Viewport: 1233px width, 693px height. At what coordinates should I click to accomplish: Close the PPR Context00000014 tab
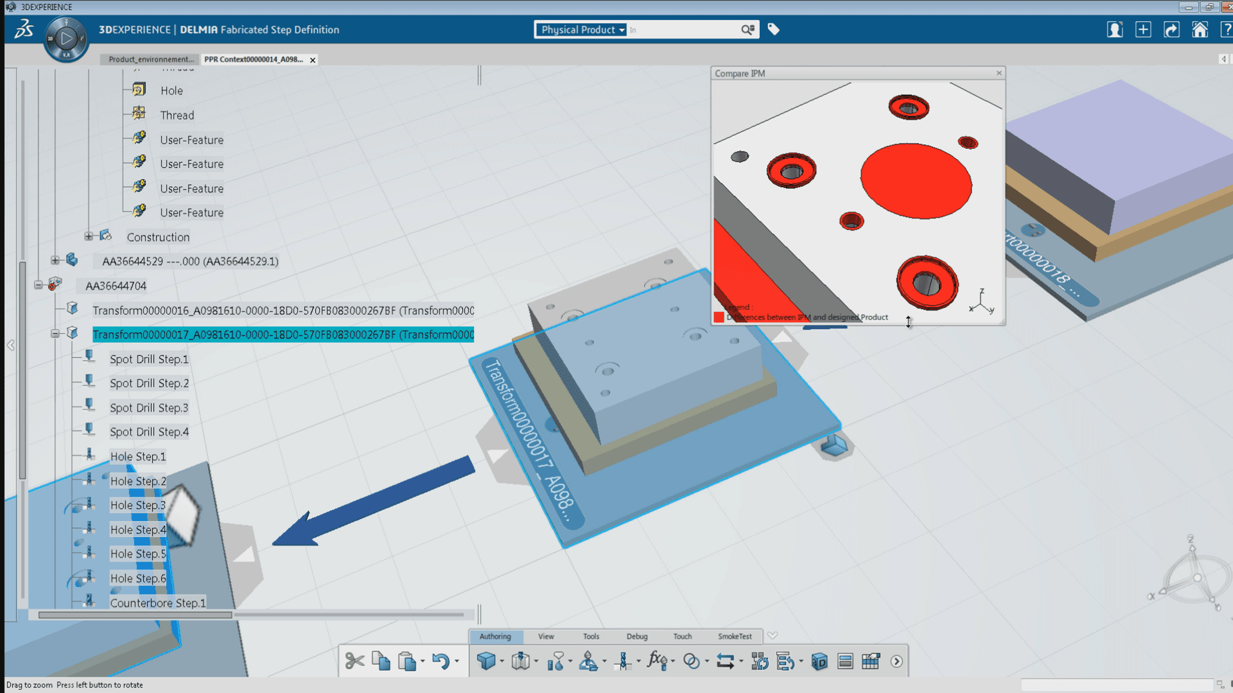[313, 60]
